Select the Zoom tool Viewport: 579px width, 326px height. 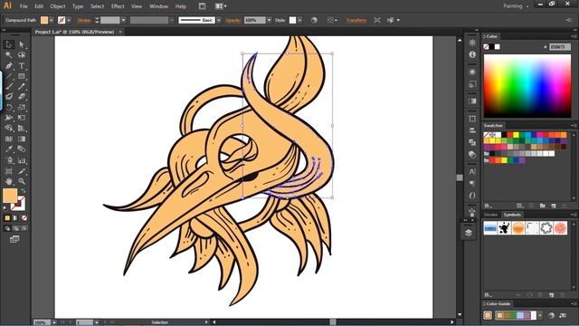[22, 181]
